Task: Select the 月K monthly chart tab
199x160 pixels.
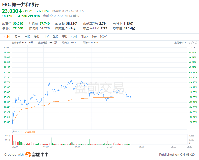Action: (x=46, y=37)
